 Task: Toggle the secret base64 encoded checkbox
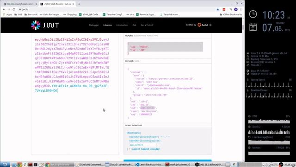(130, 149)
